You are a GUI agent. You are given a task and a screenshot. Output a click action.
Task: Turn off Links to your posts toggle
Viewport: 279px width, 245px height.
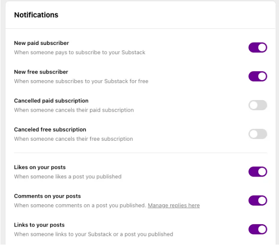click(x=258, y=229)
